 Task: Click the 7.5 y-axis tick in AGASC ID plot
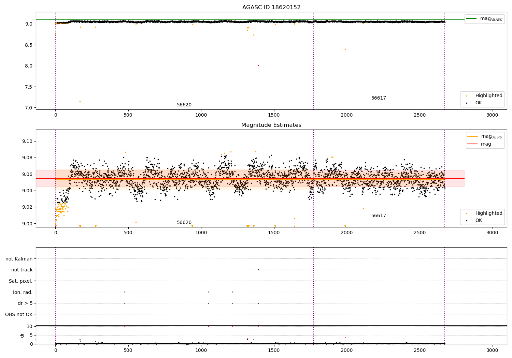(29, 87)
